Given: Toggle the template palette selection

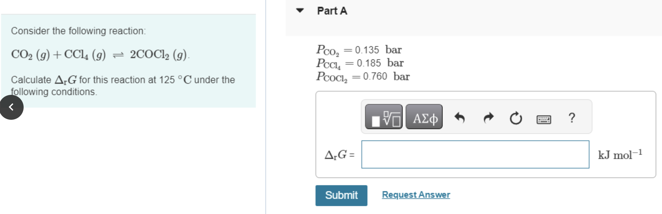Looking at the screenshot, I should click(384, 118).
